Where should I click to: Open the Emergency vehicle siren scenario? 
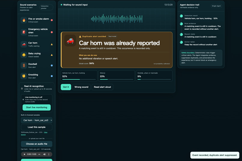37,32
